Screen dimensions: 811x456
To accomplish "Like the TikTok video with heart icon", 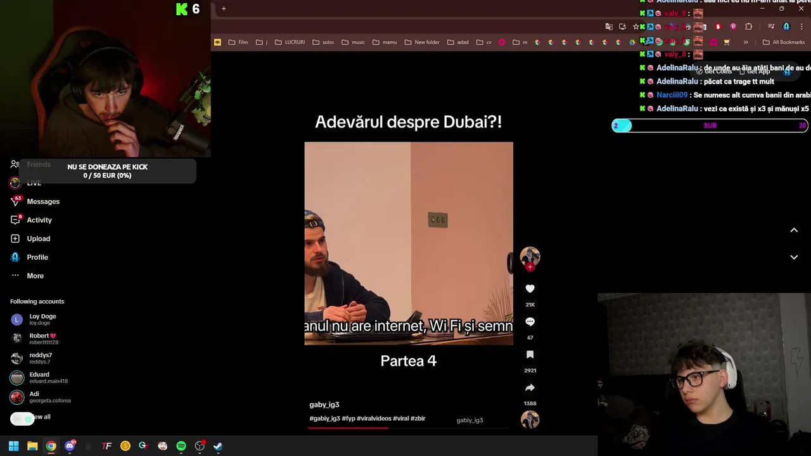I will pyautogui.click(x=530, y=289).
